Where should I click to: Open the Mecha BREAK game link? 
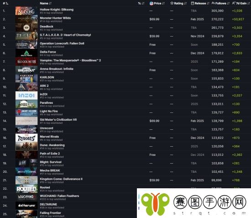(50, 170)
